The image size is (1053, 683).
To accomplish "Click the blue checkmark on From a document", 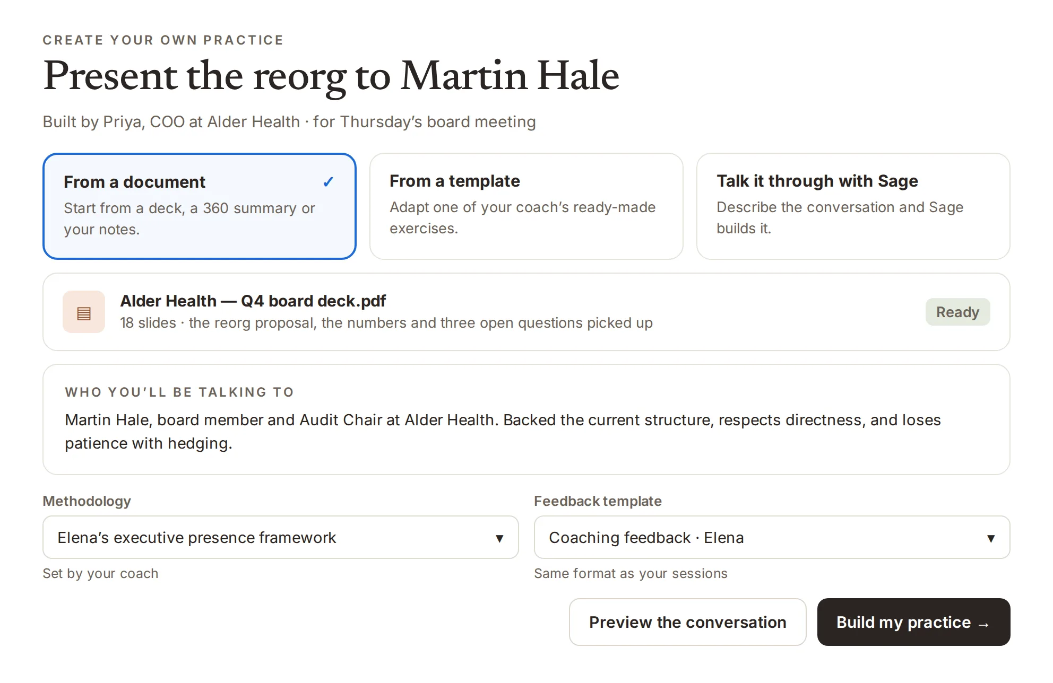I will (x=329, y=182).
